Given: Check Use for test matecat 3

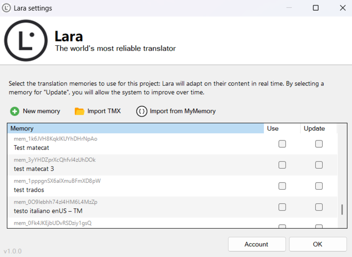Looking at the screenshot, I should point(282,165).
